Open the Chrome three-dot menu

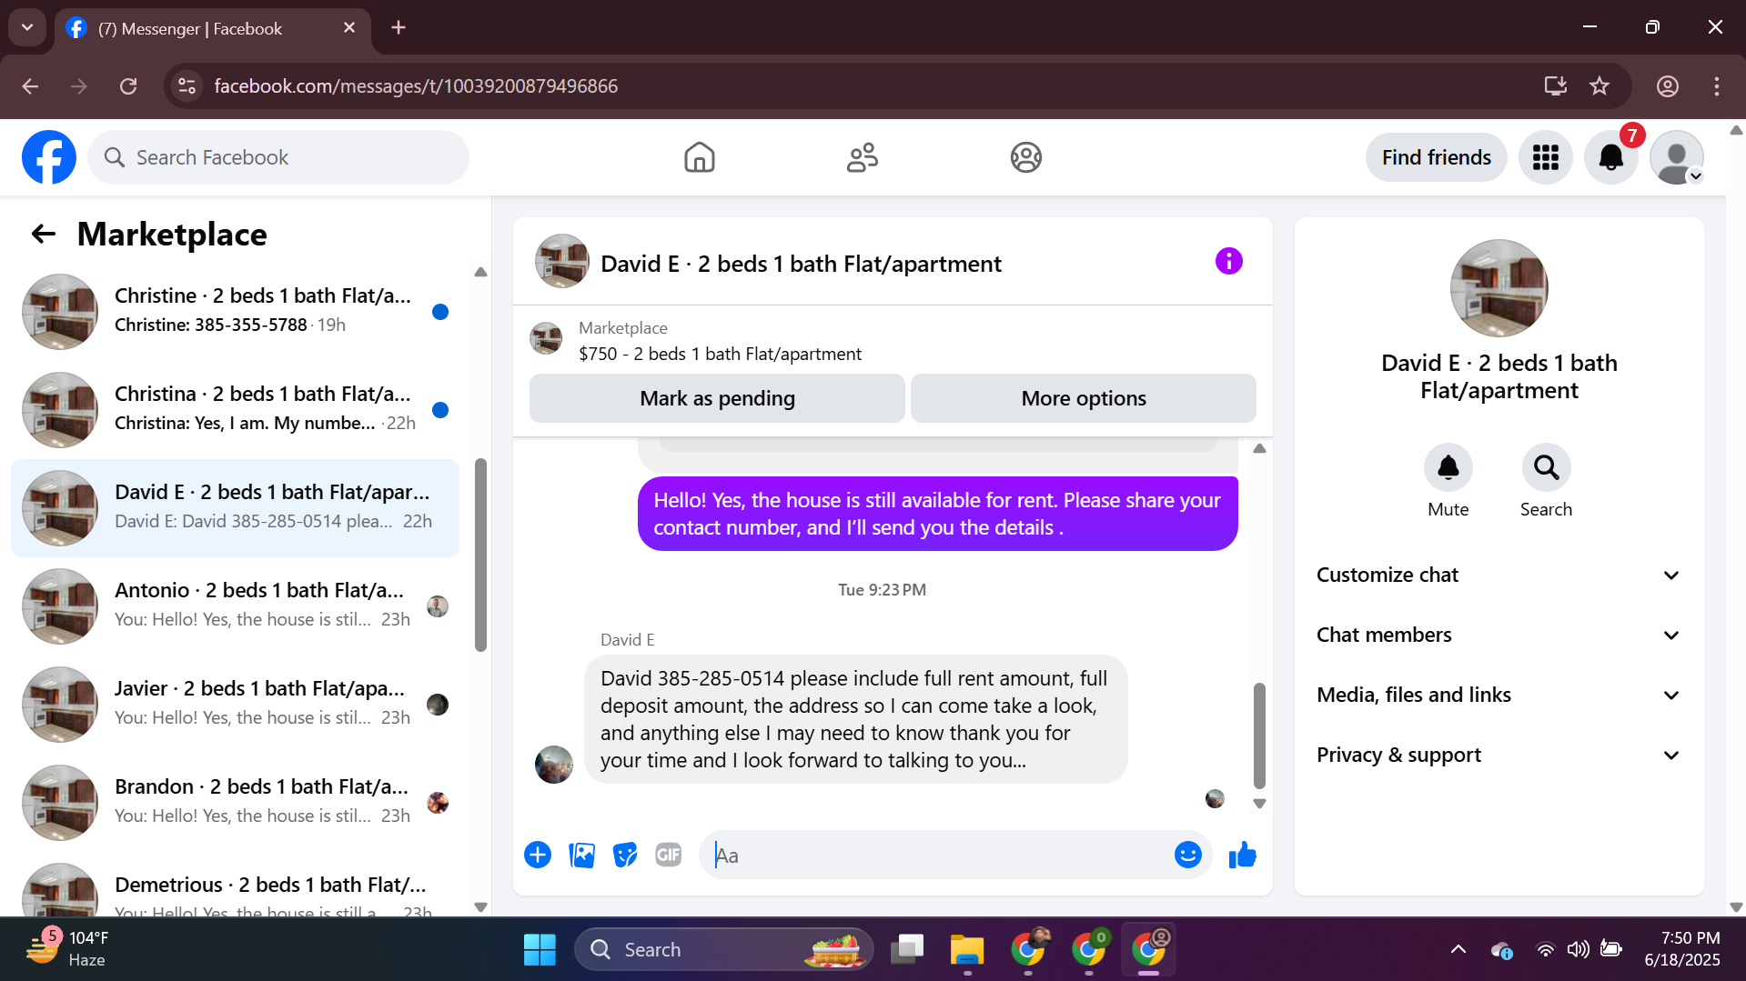coord(1716,85)
